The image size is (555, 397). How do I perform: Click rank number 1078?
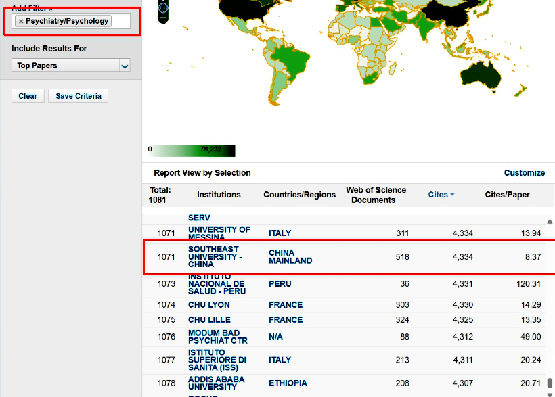[x=166, y=383]
